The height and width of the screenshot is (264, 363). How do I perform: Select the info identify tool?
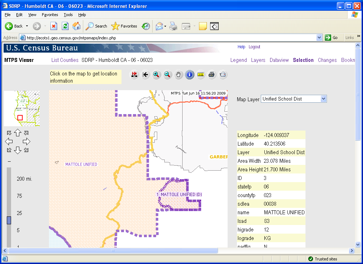click(x=190, y=75)
